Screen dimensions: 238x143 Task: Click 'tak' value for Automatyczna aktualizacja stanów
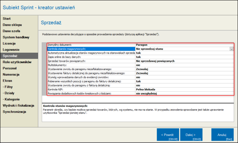(x=184, y=53)
